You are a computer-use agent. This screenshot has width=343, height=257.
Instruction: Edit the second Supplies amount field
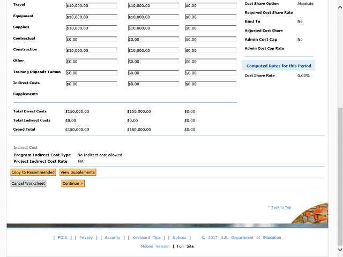[153, 28]
